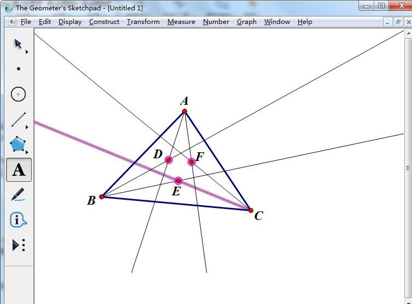412x304 pixels.
Task: Click the label text E
Action: [176, 192]
